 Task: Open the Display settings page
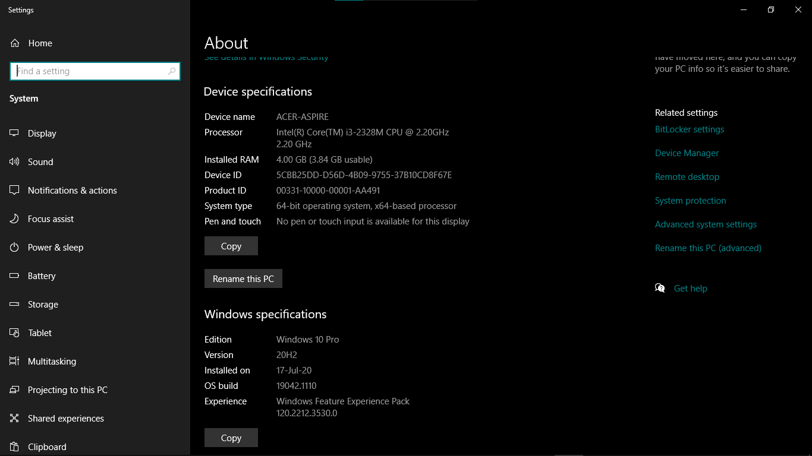(x=95, y=133)
